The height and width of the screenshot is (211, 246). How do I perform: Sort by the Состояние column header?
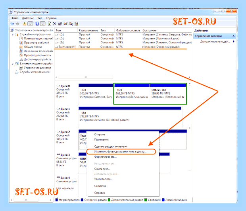coord(166,30)
